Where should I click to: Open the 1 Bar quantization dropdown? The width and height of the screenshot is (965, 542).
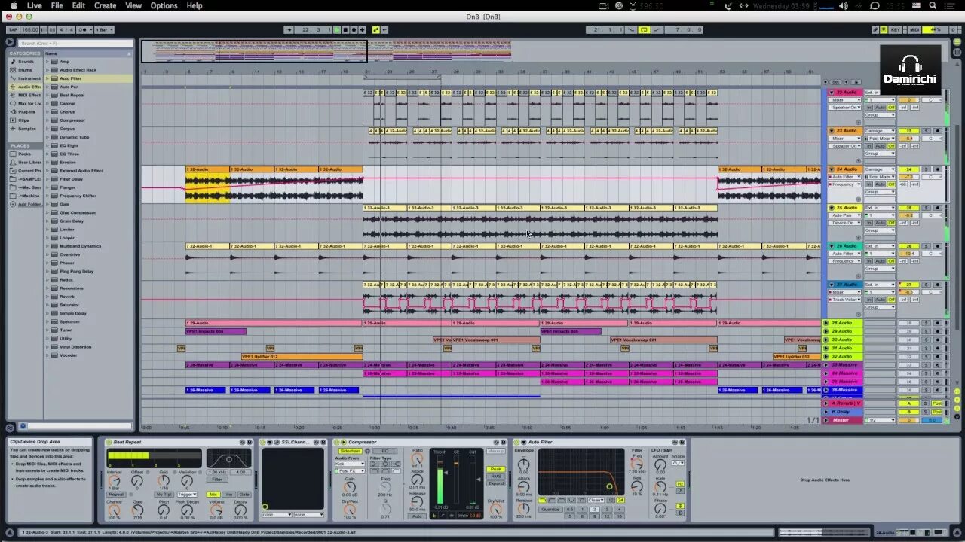point(104,29)
